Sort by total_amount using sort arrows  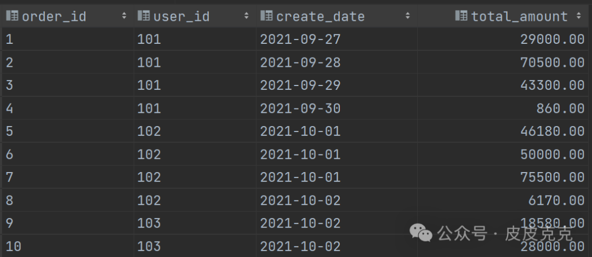[x=579, y=16]
